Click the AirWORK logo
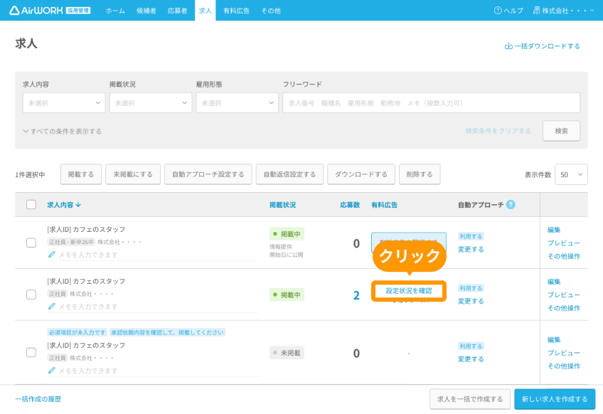Image resolution: width=603 pixels, height=414 pixels. click(x=50, y=11)
